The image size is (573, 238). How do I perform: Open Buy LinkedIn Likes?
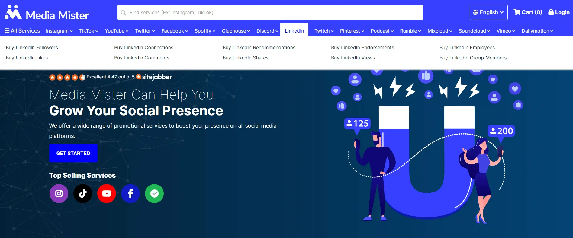(x=27, y=58)
